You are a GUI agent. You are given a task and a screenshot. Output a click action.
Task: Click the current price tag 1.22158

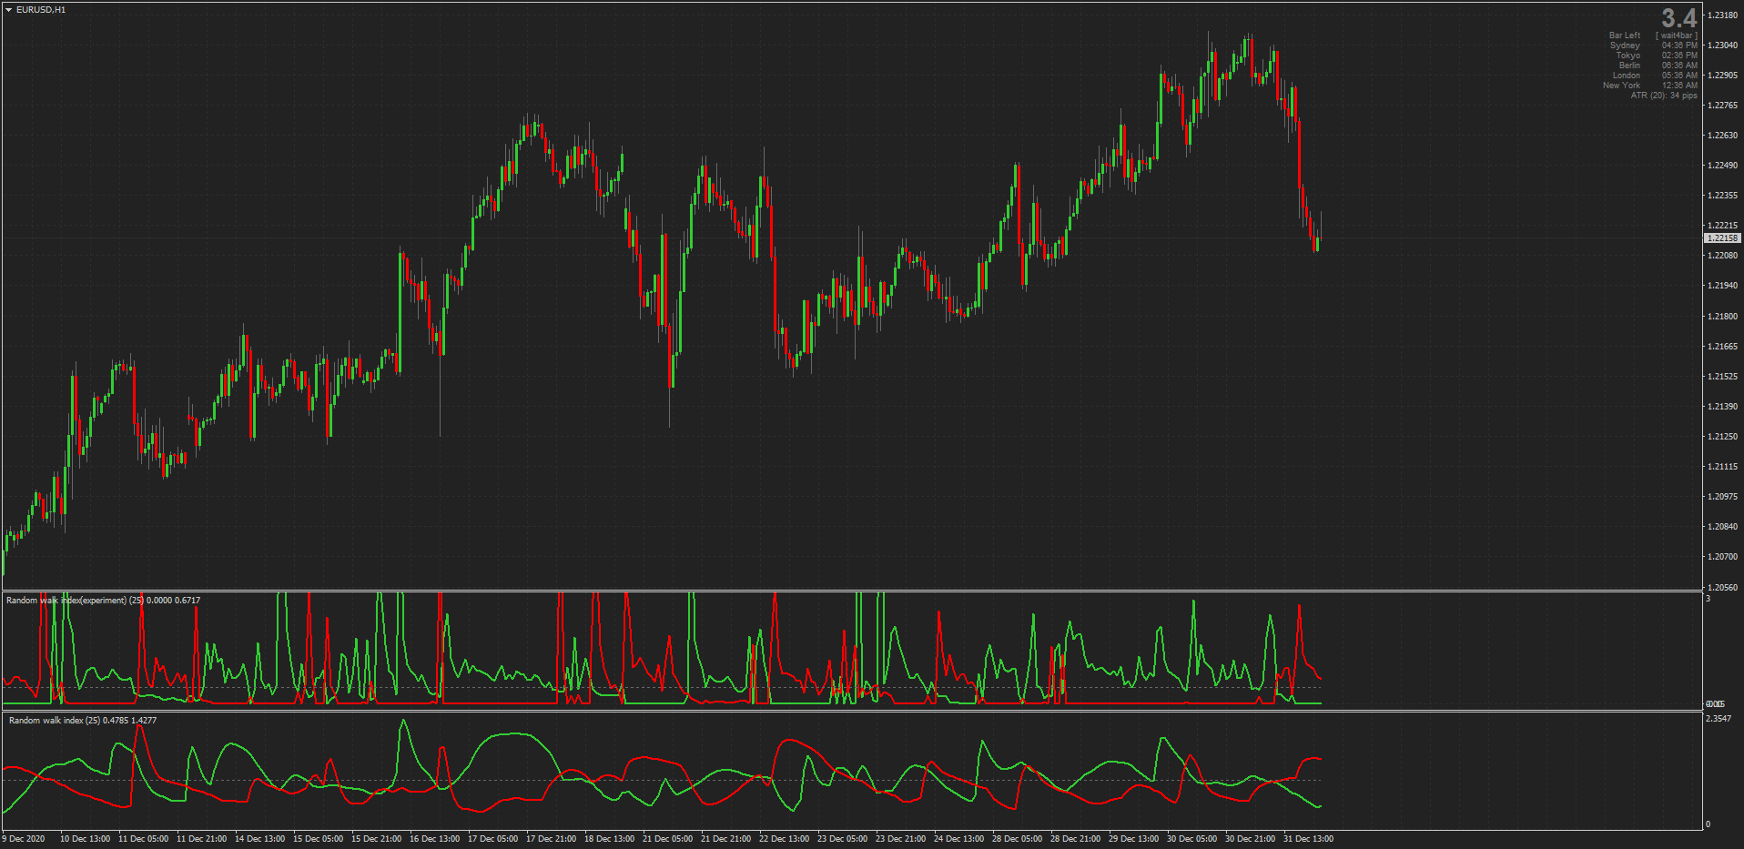click(x=1722, y=238)
